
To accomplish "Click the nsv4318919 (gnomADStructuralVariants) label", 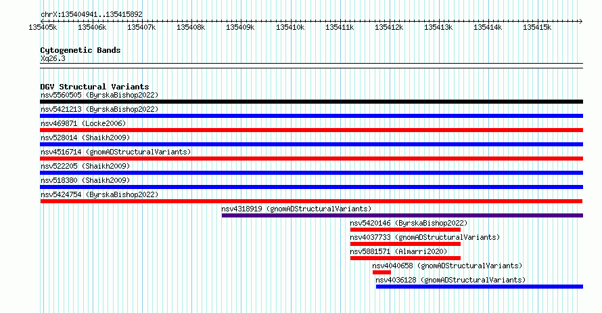I will pos(296,209).
